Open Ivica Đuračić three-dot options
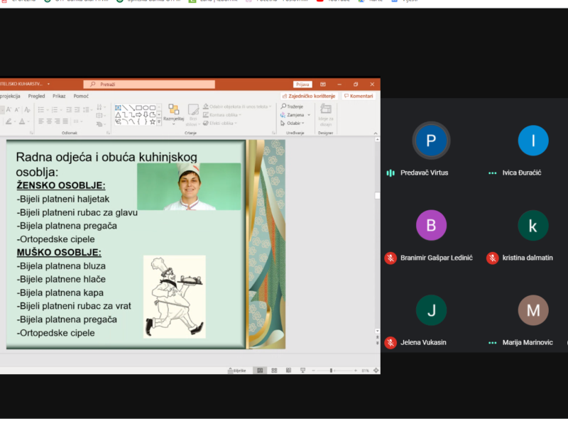The width and height of the screenshot is (568, 426). coord(492,173)
